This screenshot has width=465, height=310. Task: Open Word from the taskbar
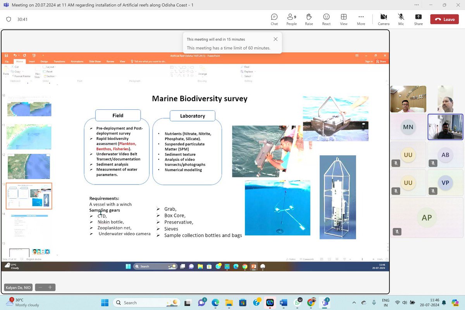click(x=282, y=302)
